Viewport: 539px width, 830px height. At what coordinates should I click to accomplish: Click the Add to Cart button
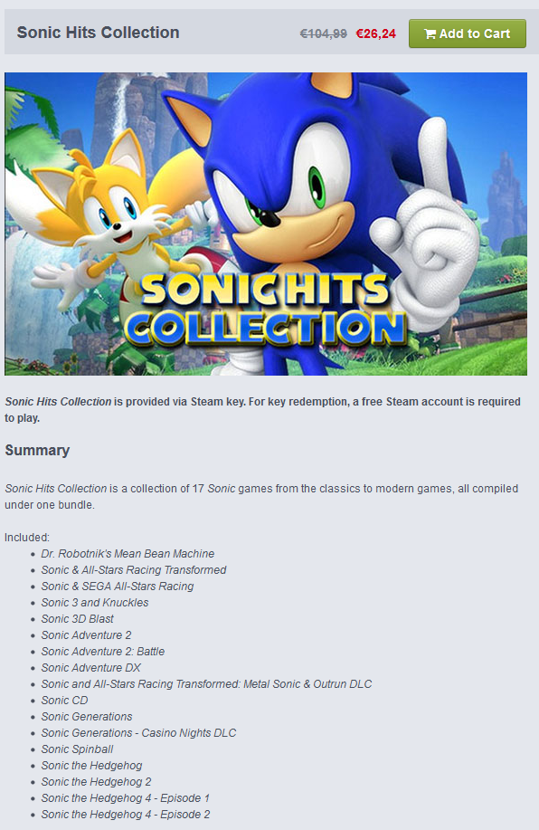click(x=467, y=33)
